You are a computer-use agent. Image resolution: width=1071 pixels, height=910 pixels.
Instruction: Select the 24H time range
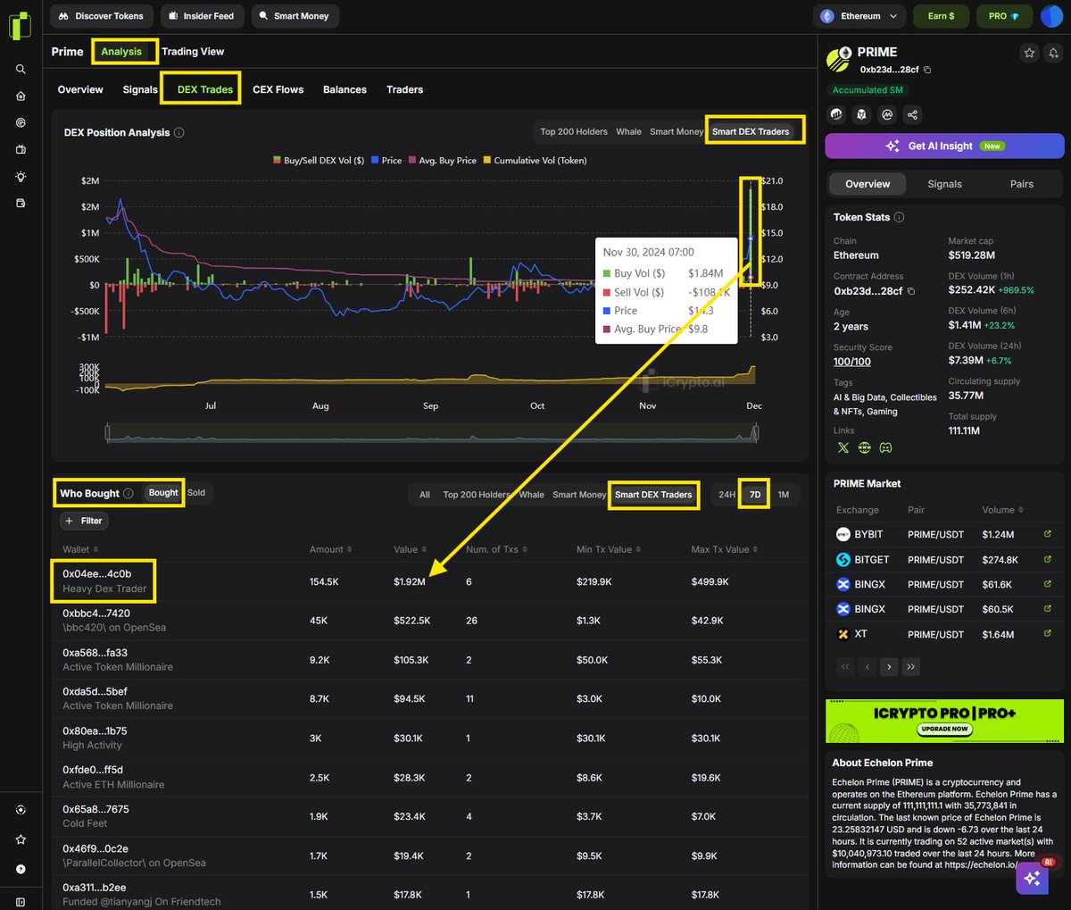(x=727, y=495)
